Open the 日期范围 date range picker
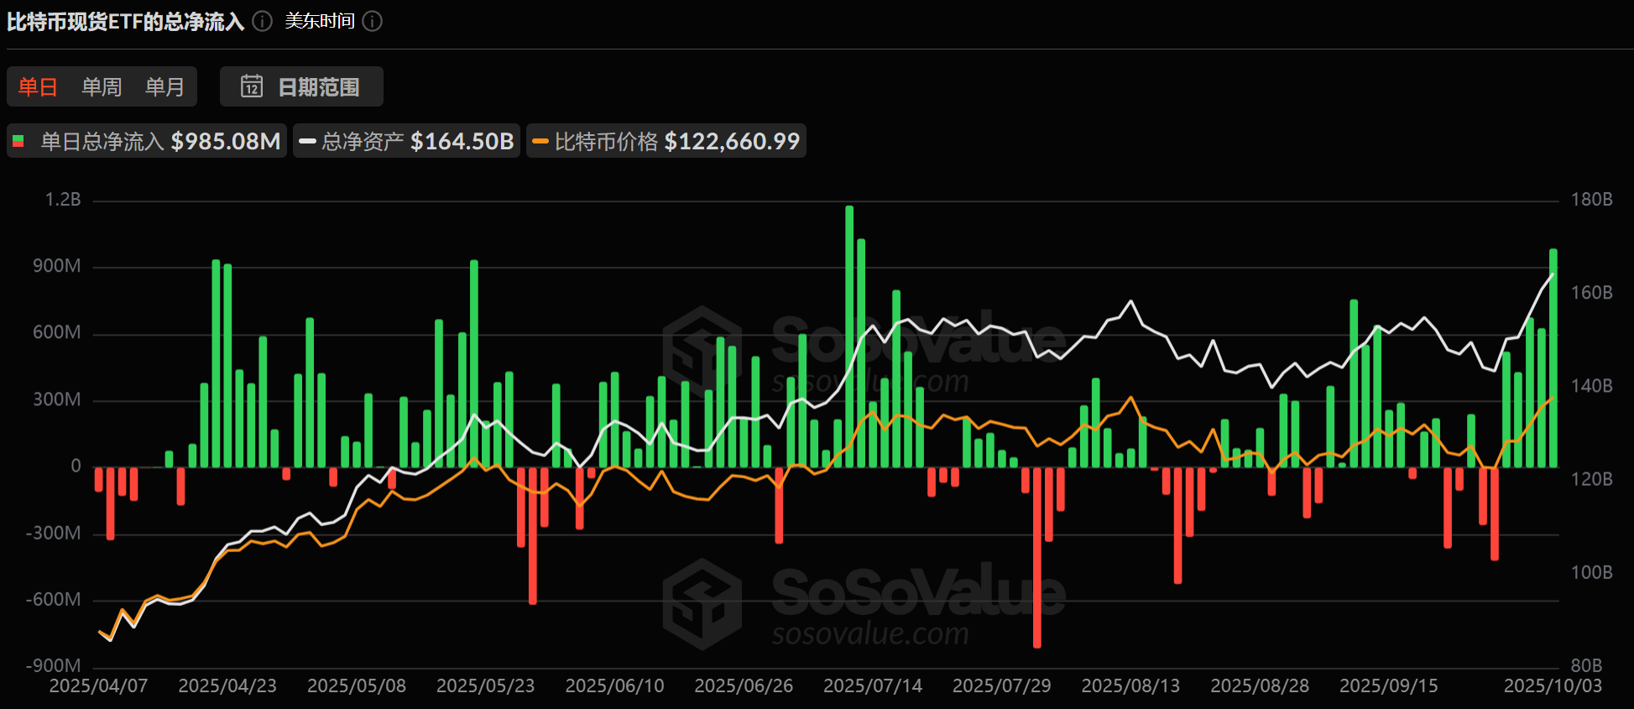1634x709 pixels. 301,86
